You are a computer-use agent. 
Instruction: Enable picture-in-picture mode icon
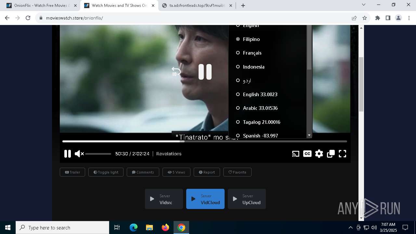(331, 154)
